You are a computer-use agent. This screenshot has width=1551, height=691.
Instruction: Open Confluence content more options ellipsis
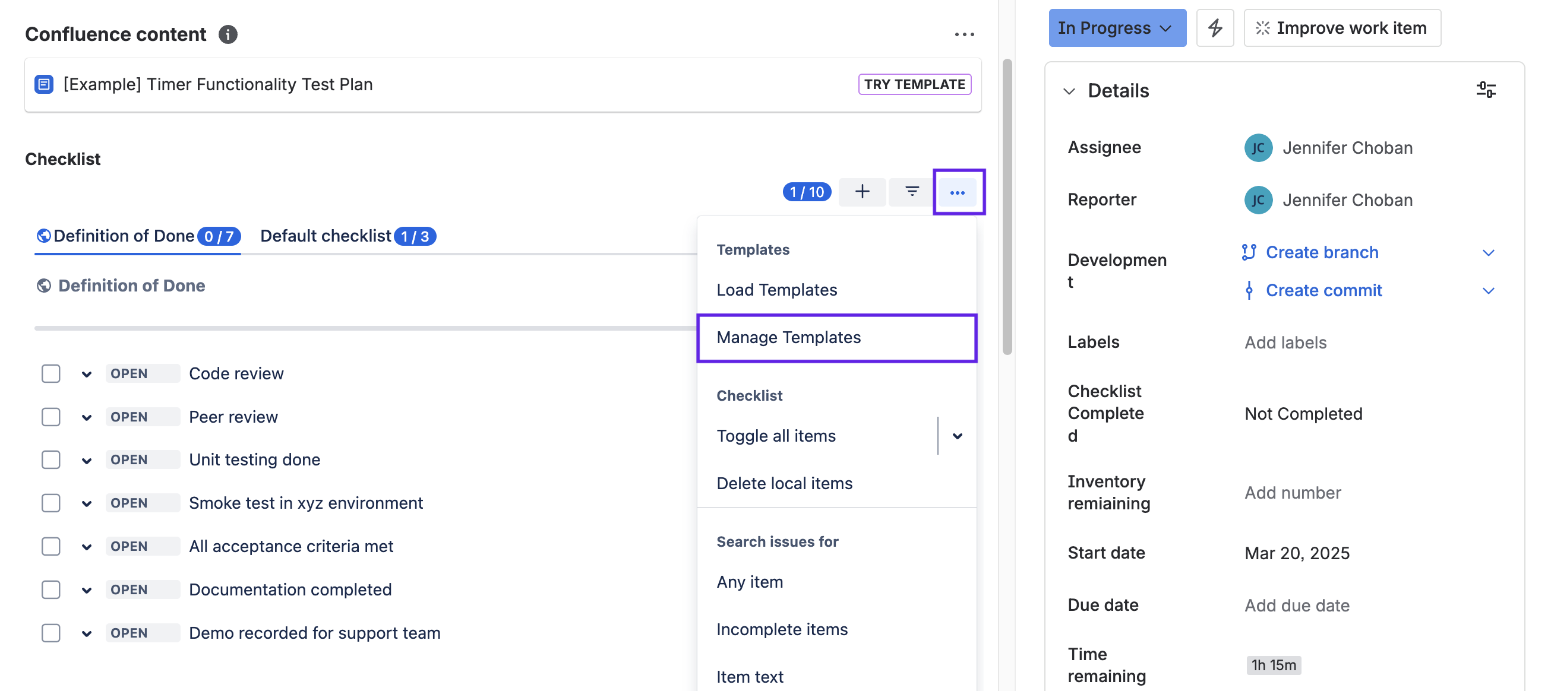(964, 34)
